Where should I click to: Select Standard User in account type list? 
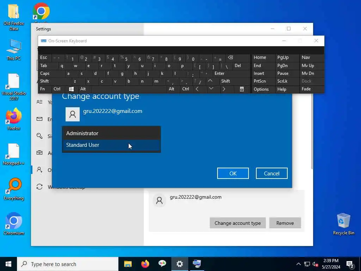point(111,145)
